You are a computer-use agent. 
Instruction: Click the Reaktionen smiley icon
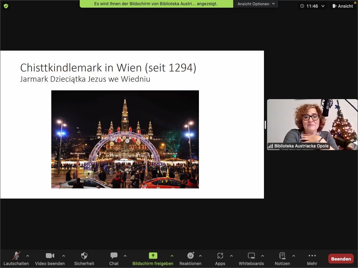point(190,256)
